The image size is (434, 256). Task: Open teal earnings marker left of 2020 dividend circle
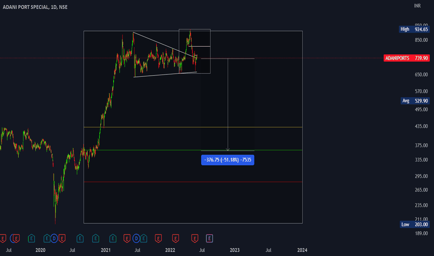click(x=47, y=238)
